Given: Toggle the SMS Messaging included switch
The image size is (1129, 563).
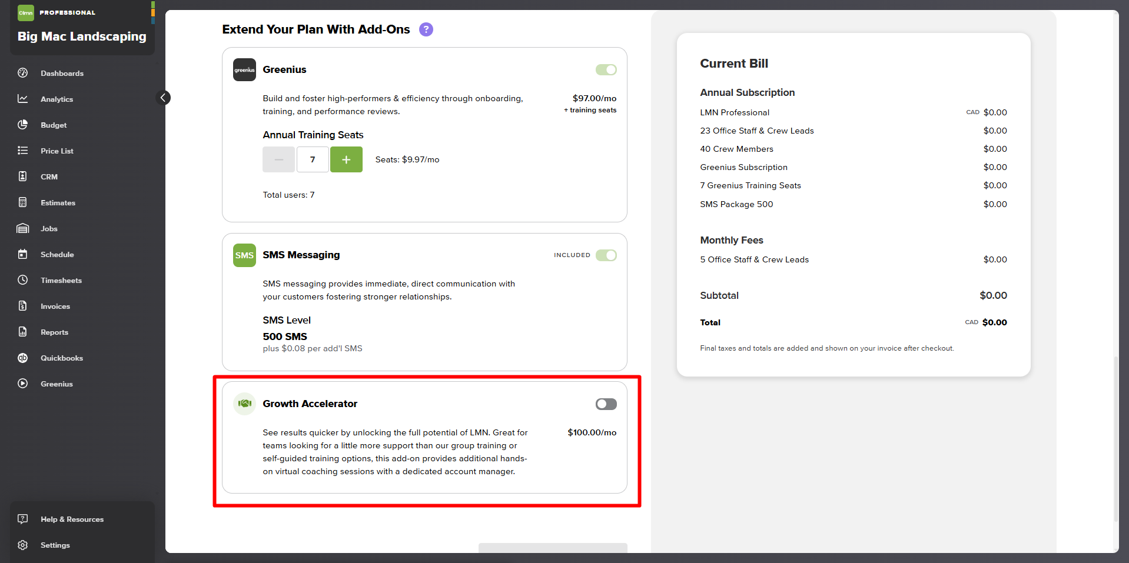Looking at the screenshot, I should click(x=606, y=255).
